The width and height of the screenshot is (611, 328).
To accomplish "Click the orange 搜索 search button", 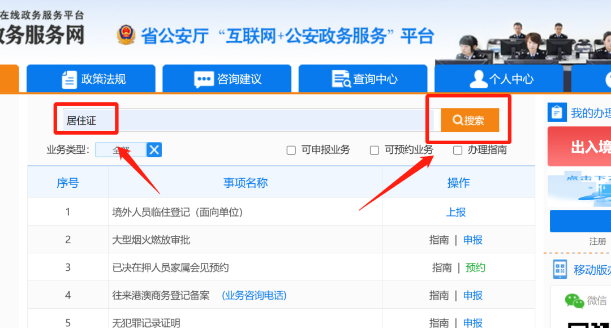I will tap(470, 120).
